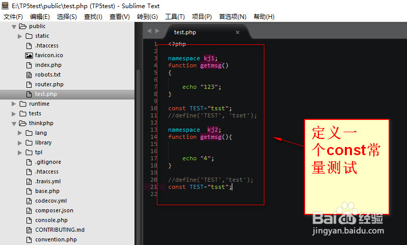
Task: Click the '<?php' opening tag line
Action: (177, 44)
